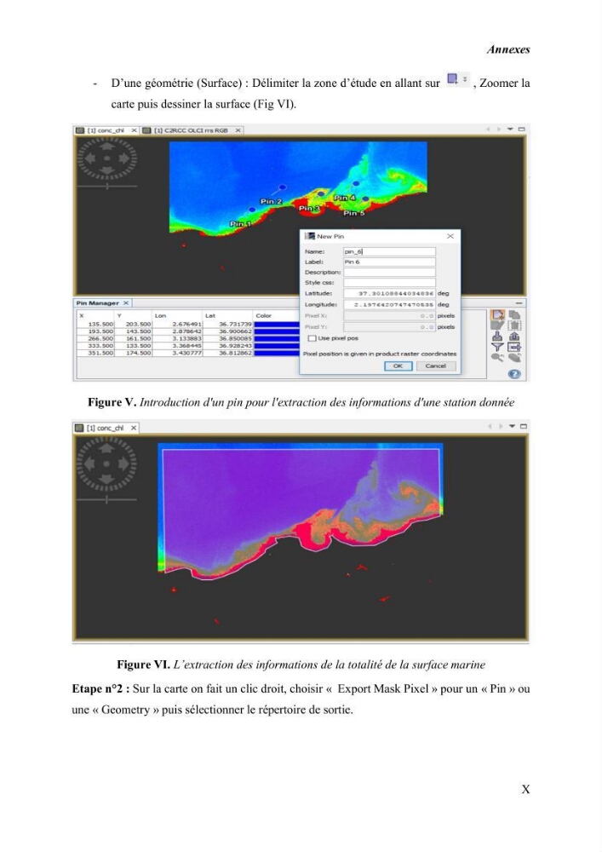Click the new pin icon in Pin Manager
Image resolution: width=602 pixels, height=852 pixels.
pyautogui.click(x=498, y=315)
